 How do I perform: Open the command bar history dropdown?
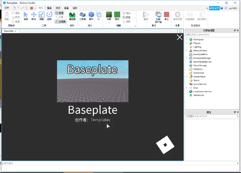click(x=237, y=163)
